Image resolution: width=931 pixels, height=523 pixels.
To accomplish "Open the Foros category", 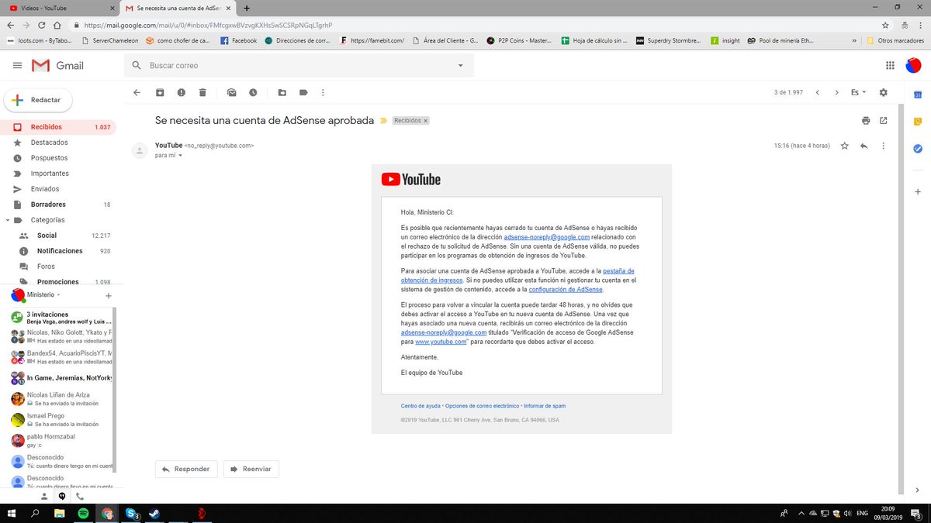I will (59, 267).
